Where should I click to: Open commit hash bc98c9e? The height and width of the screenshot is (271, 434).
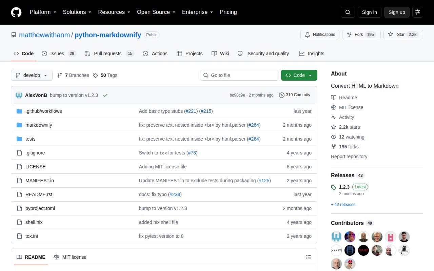pos(237,95)
